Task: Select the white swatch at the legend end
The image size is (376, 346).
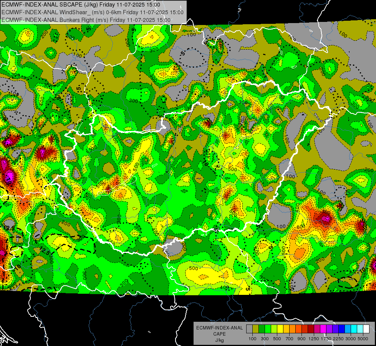Action: [366, 329]
